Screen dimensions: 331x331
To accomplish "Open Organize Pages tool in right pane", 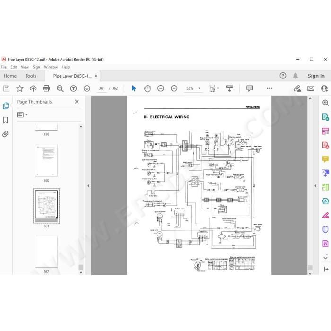I will 325,131.
